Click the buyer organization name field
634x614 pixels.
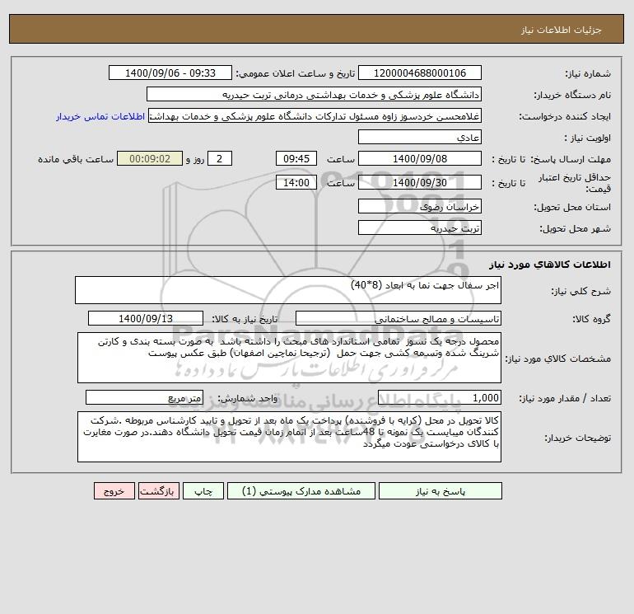[x=314, y=94]
